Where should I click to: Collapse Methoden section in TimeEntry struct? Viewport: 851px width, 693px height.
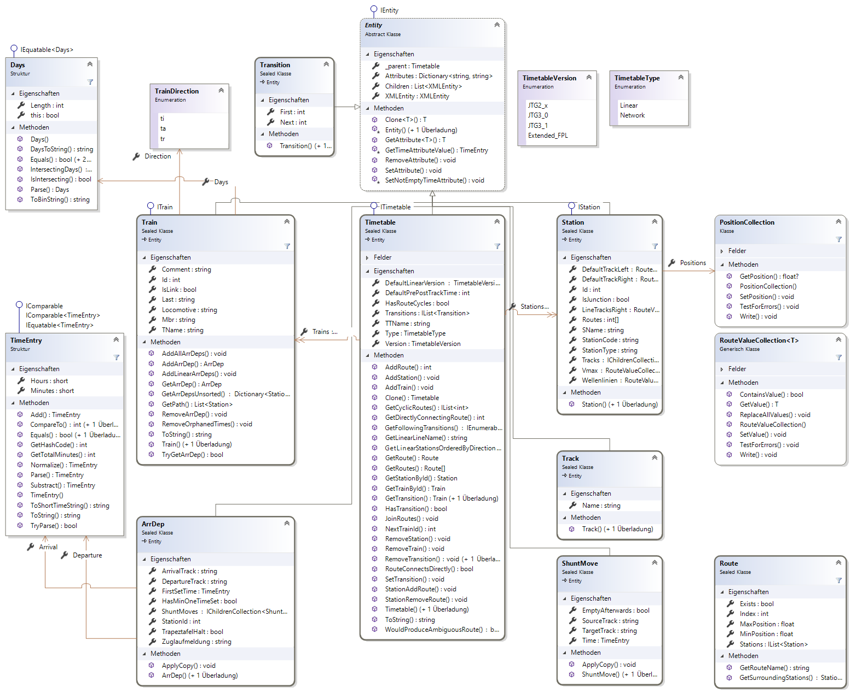coord(13,403)
